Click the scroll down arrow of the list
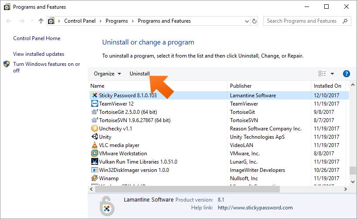This screenshot has width=357, height=219. [353, 182]
